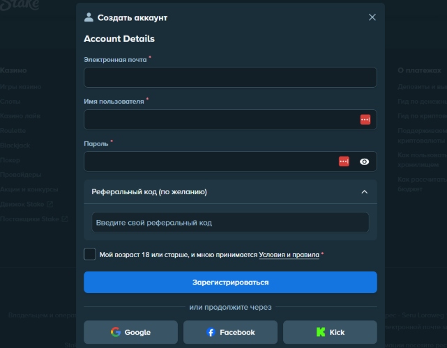Click the Зарегистрироваться button
This screenshot has width=447, height=348.
[230, 282]
